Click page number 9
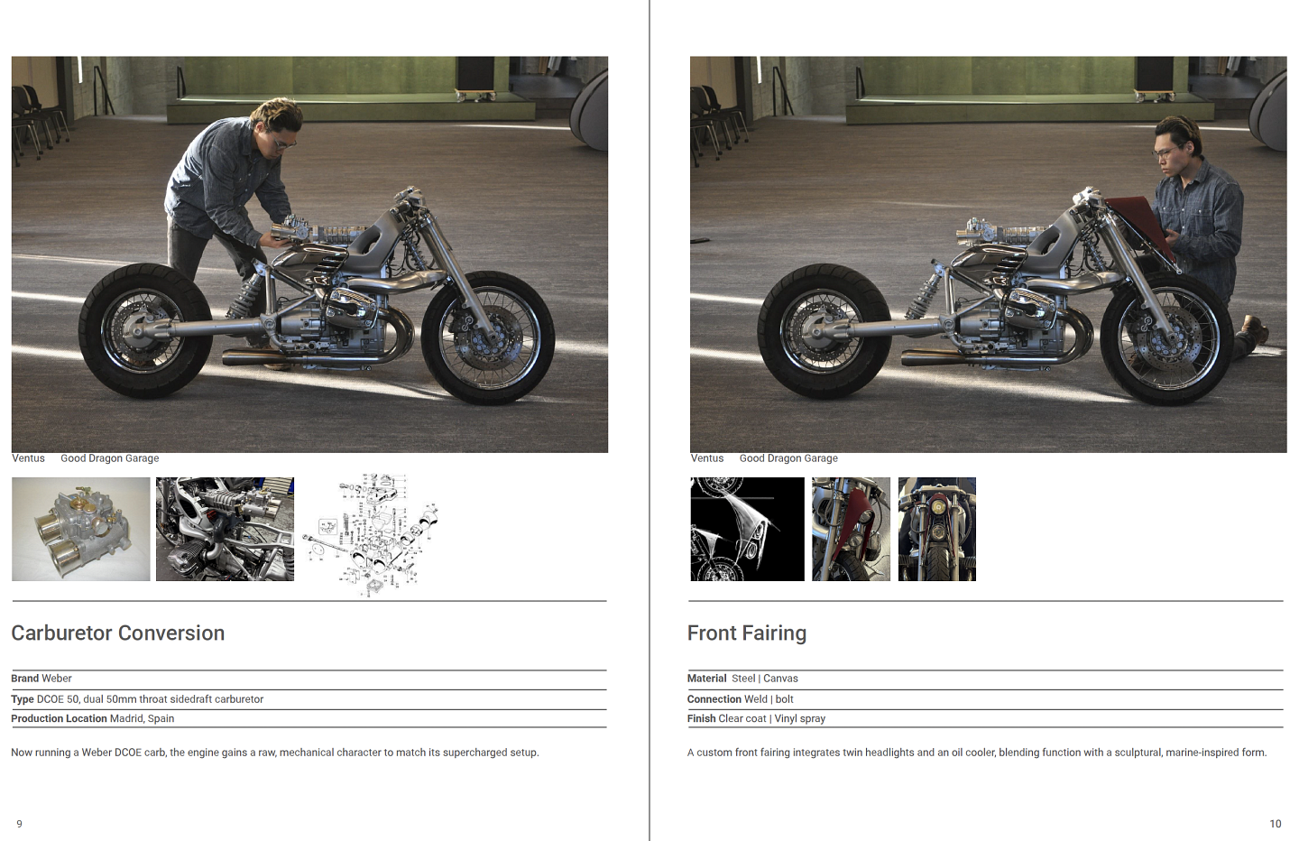The width and height of the screenshot is (1299, 841). click(19, 824)
